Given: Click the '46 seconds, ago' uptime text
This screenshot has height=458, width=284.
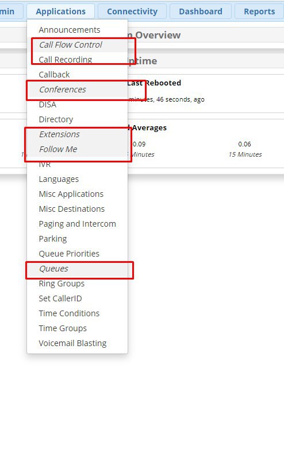Looking at the screenshot, I should click(x=181, y=99).
